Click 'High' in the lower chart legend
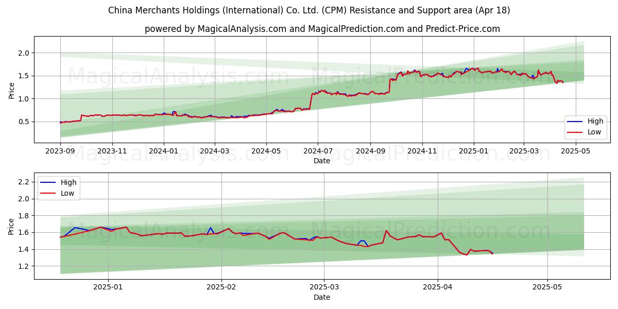 [x=68, y=182]
